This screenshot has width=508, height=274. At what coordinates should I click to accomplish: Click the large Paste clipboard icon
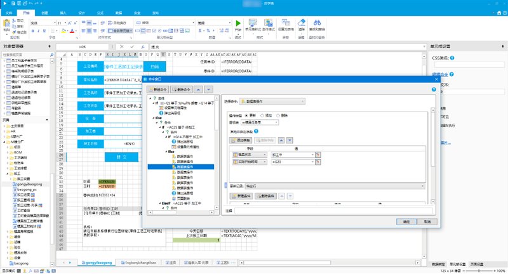(x=6, y=23)
